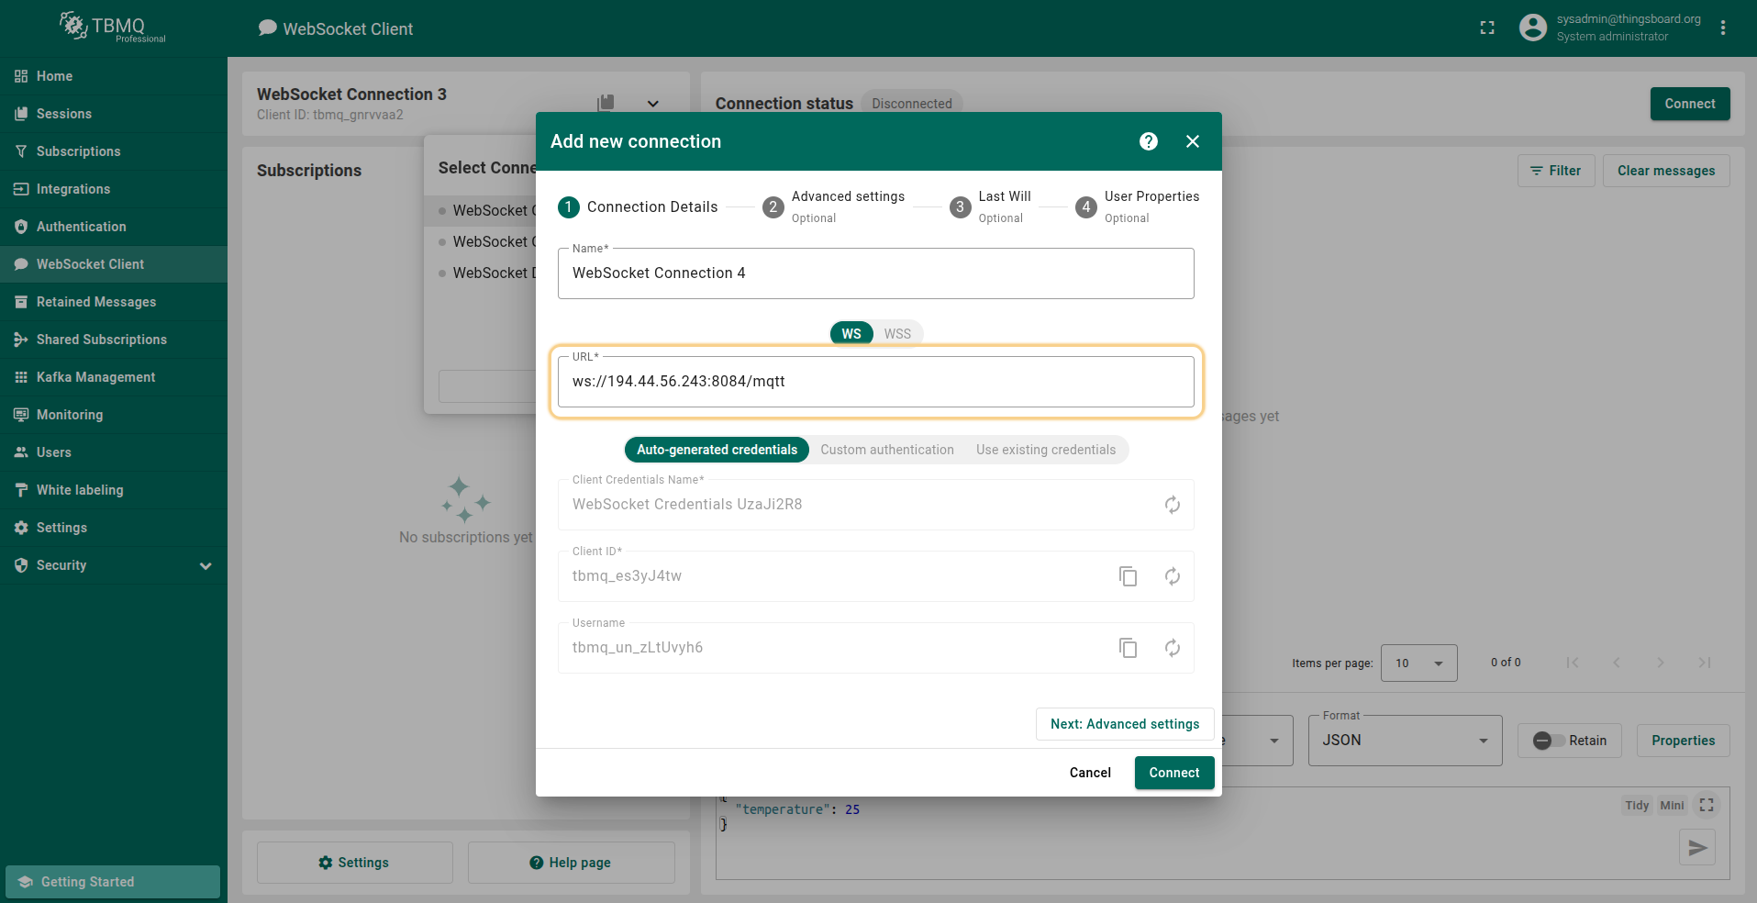Open Kafka Management in sidebar
Viewport: 1757px width, 903px height.
point(95,377)
